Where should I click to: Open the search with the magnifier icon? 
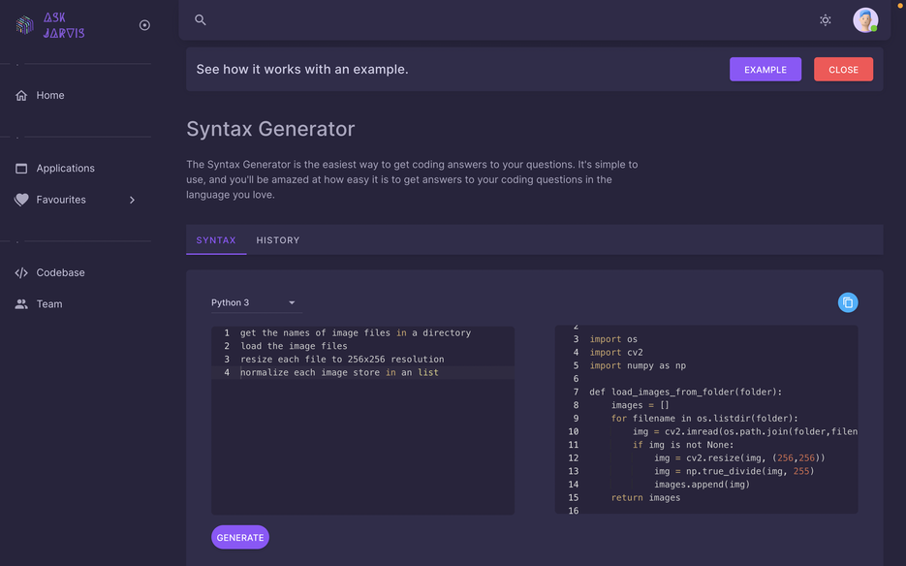click(200, 19)
